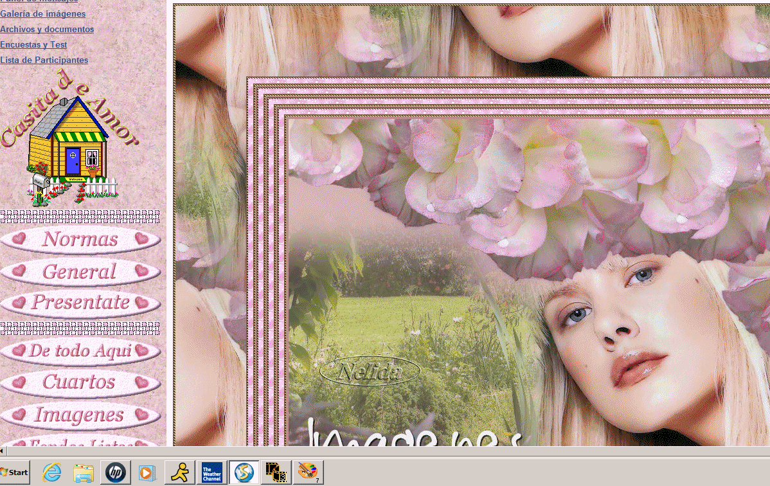
Task: Open the Windows Start menu
Action: click(15, 473)
